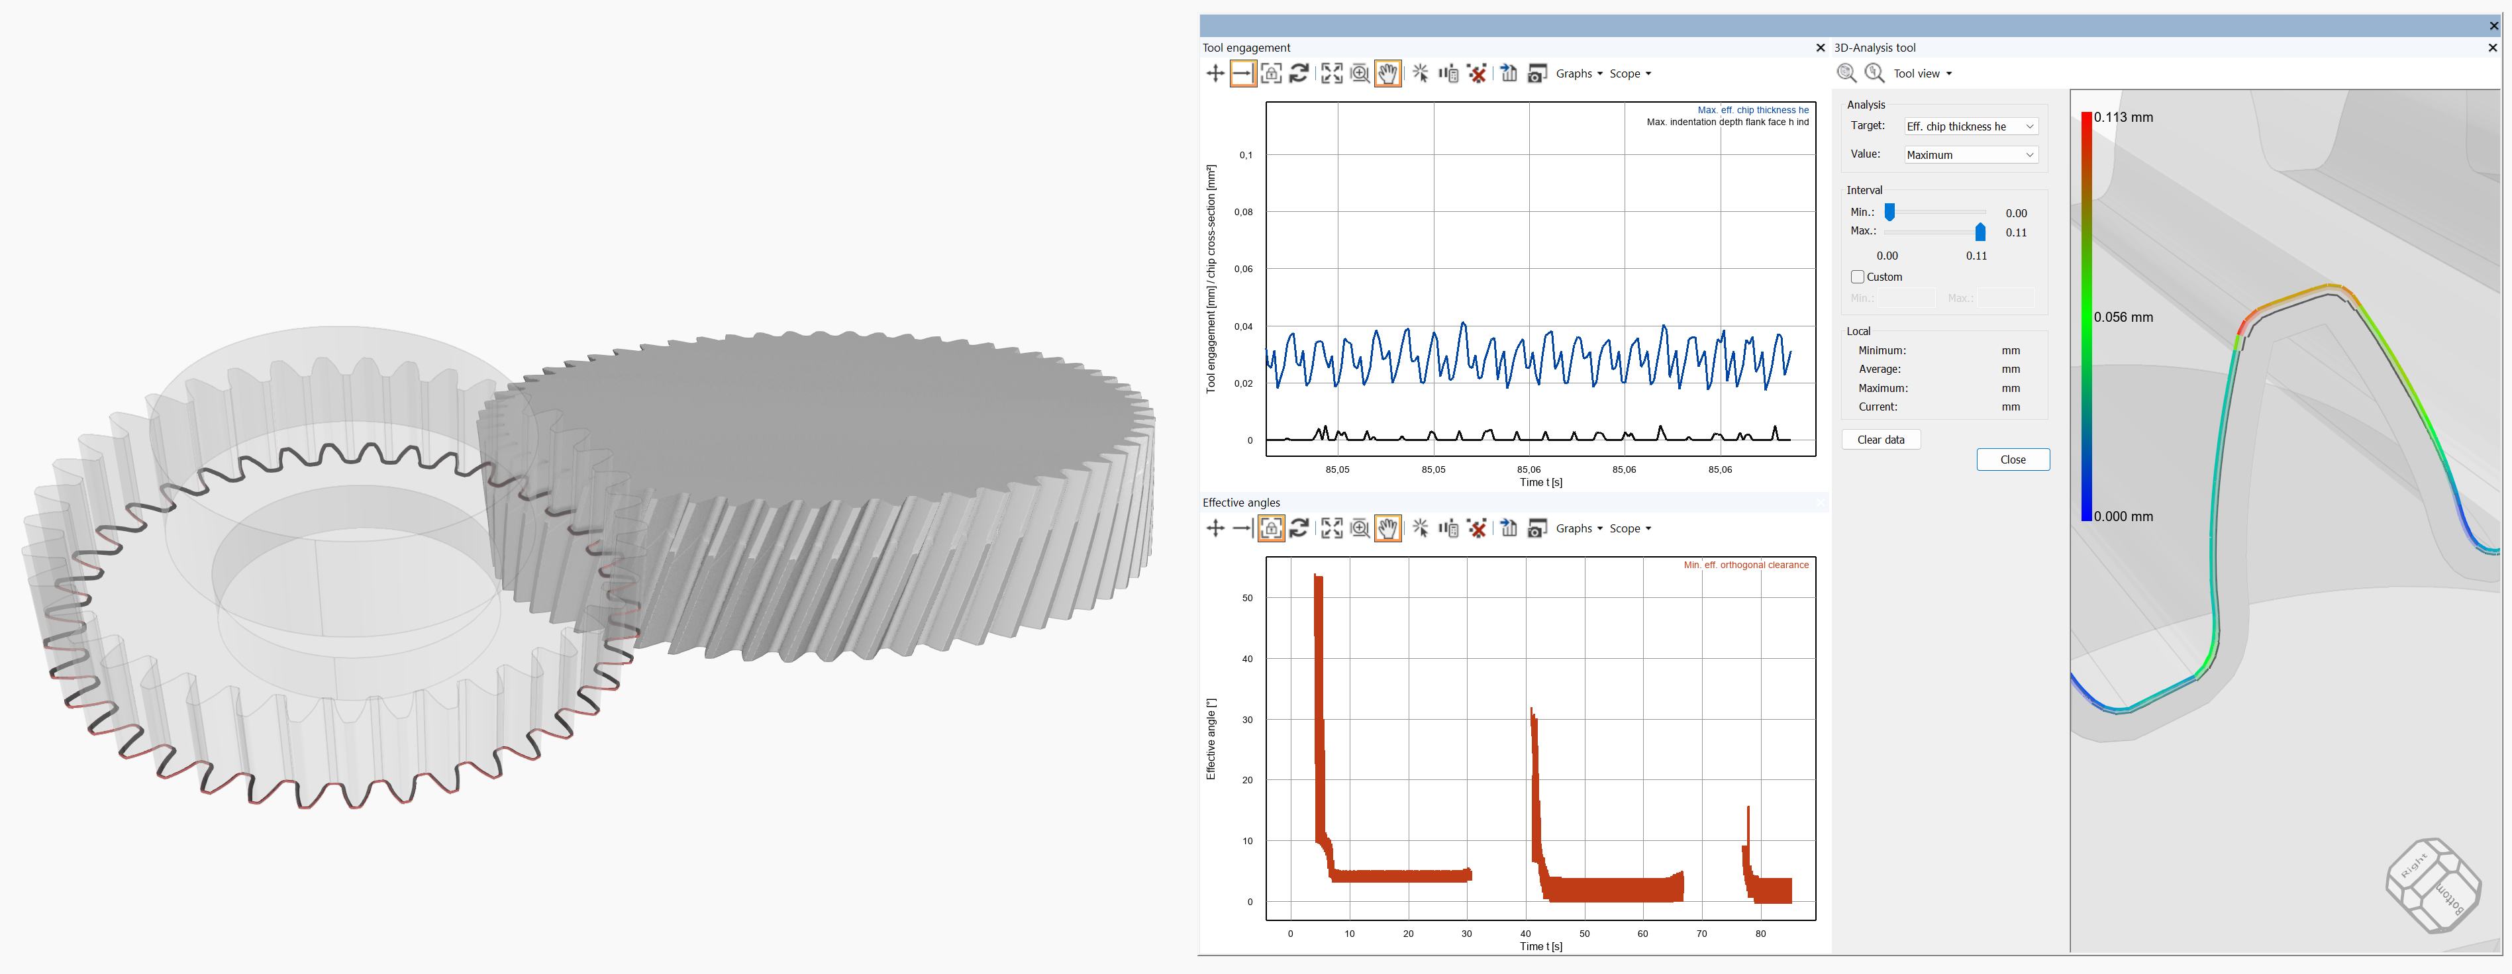Image resolution: width=2512 pixels, height=974 pixels.
Task: Click the export chart data icon in Effective angles toolbar
Action: coord(1509,528)
